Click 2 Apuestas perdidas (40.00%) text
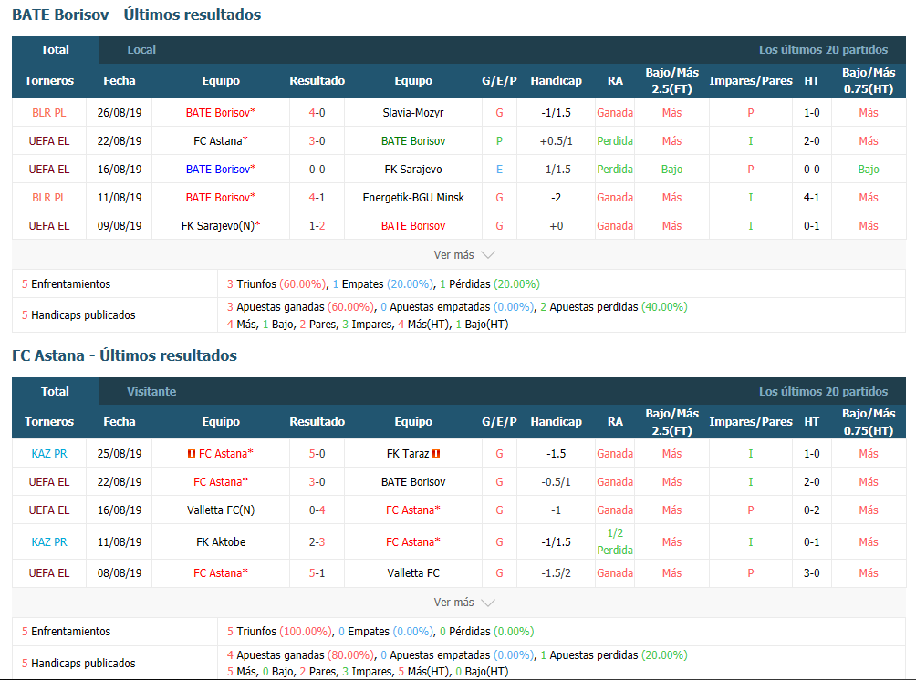 tap(613, 307)
